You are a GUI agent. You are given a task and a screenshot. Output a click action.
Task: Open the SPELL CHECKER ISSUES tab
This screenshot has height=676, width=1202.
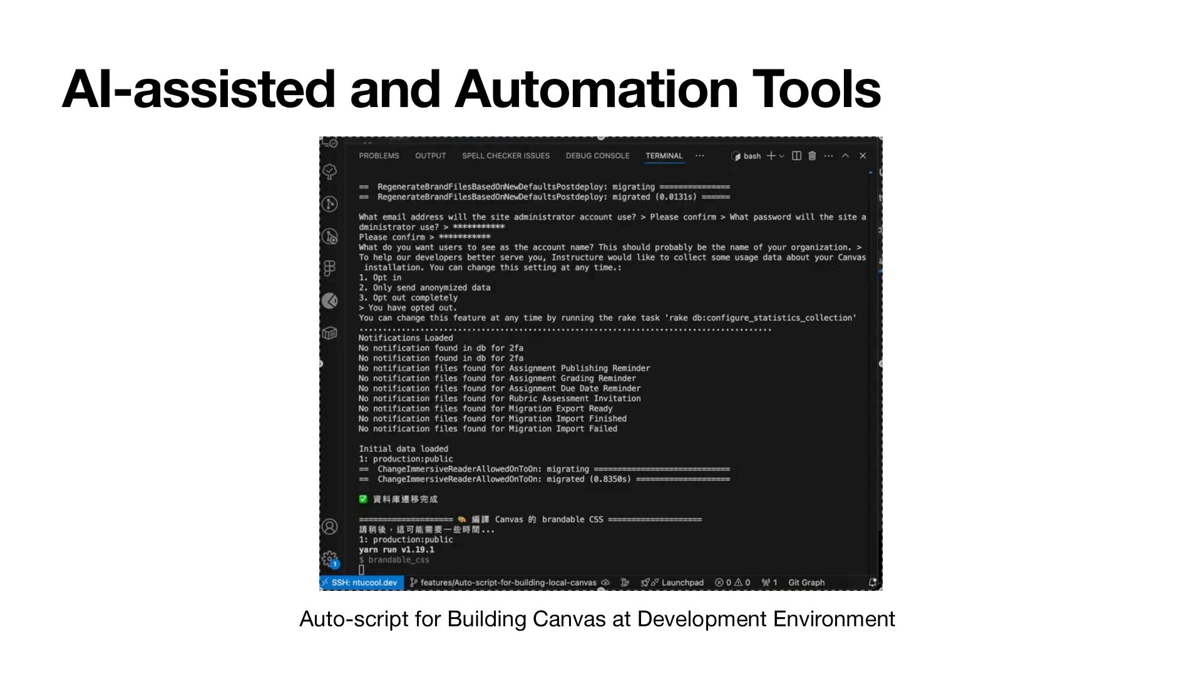(506, 156)
